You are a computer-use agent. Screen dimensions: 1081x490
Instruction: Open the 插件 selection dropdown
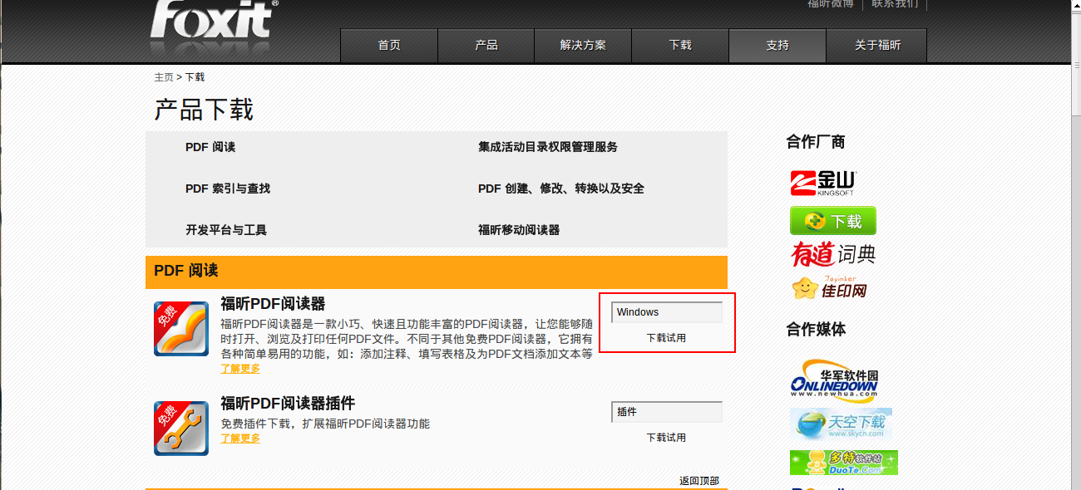[667, 412]
